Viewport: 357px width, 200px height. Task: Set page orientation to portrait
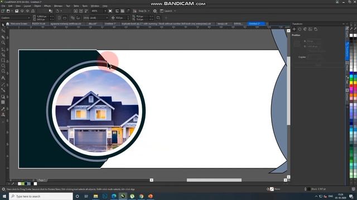pyautogui.click(x=59, y=18)
